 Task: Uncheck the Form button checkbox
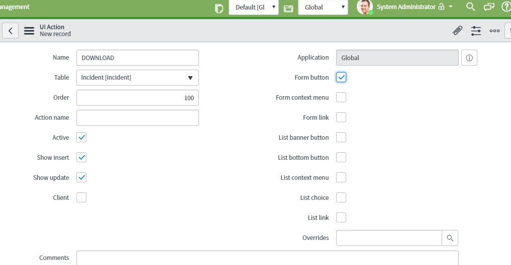341,77
